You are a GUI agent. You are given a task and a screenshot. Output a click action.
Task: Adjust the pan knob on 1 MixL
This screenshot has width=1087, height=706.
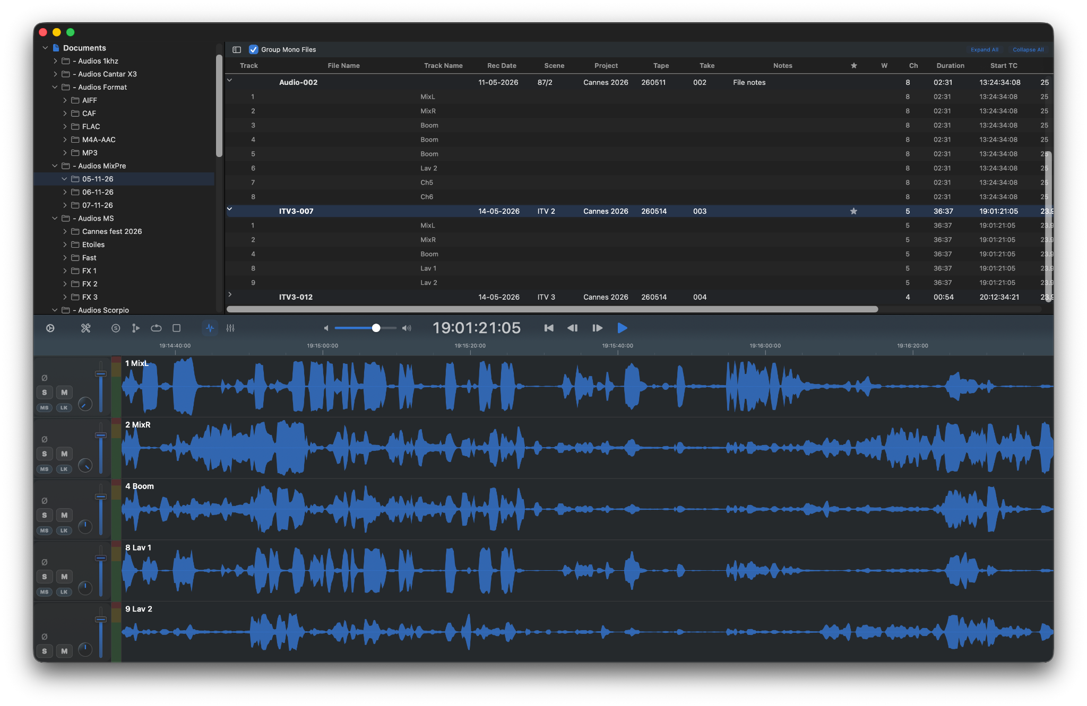85,404
